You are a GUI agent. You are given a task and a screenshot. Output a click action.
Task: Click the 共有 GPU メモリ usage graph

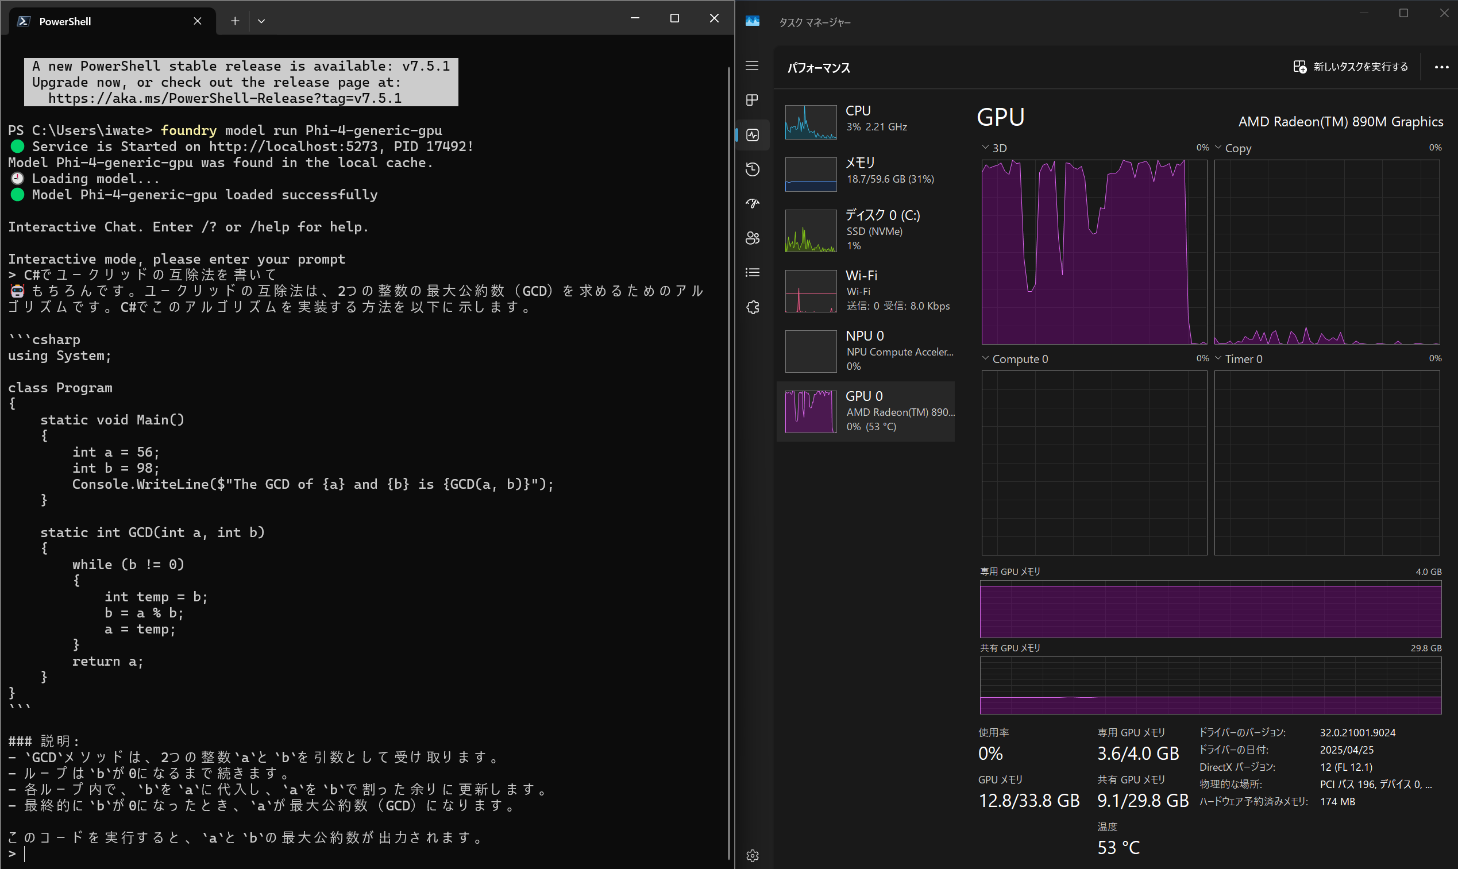point(1210,685)
